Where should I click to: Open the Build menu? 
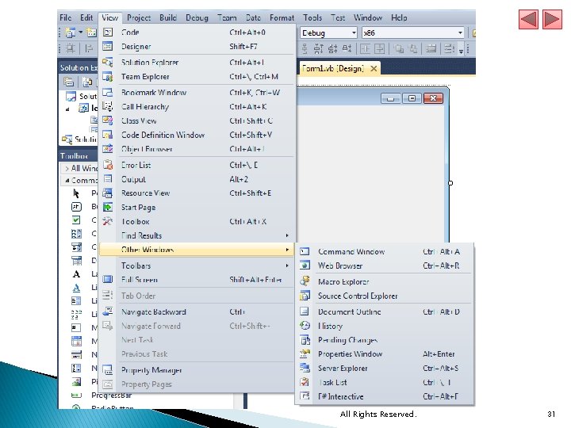168,17
